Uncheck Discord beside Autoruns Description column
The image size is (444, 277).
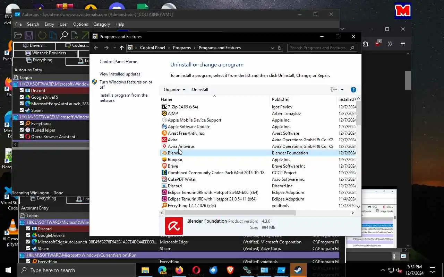(28, 229)
